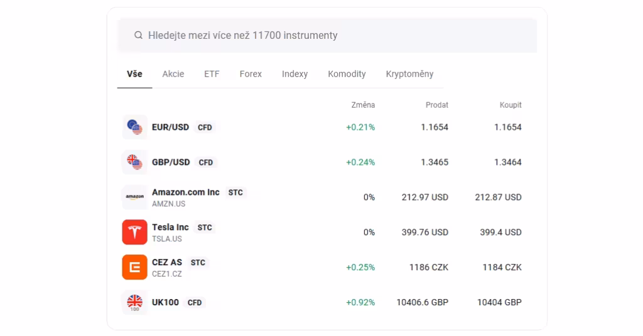Switch to the Akcie tab
This screenshot has height=336, width=643.
173,74
